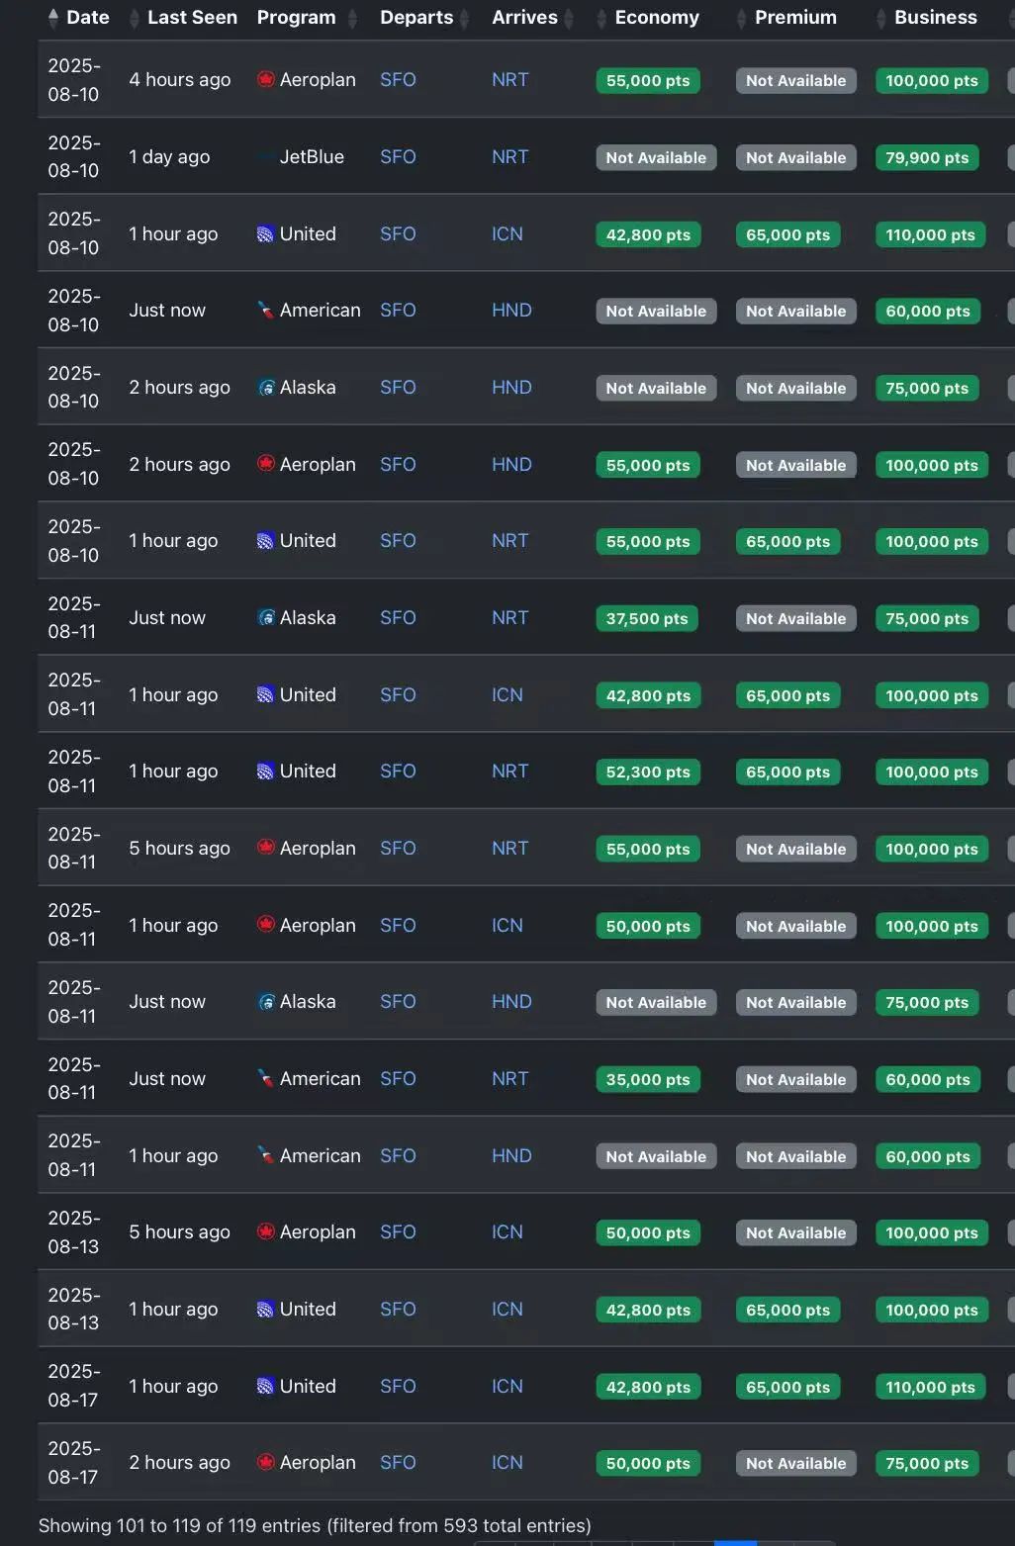Click the '1 day ago' last seen cell
1015x1546 pixels.
[x=169, y=157]
